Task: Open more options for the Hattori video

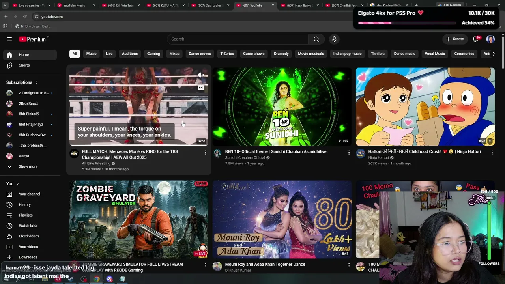Action: coord(492,152)
